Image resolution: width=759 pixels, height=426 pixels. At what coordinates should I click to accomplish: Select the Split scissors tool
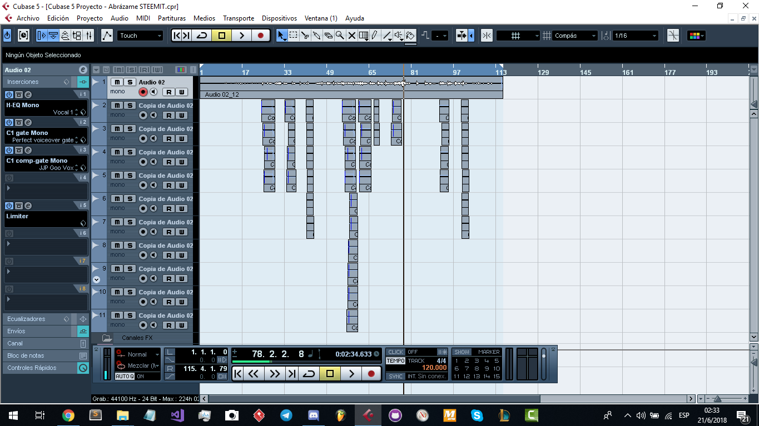click(305, 36)
